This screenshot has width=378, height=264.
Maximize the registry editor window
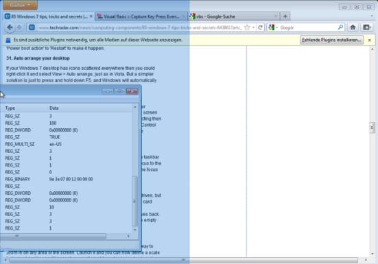coord(119,91)
